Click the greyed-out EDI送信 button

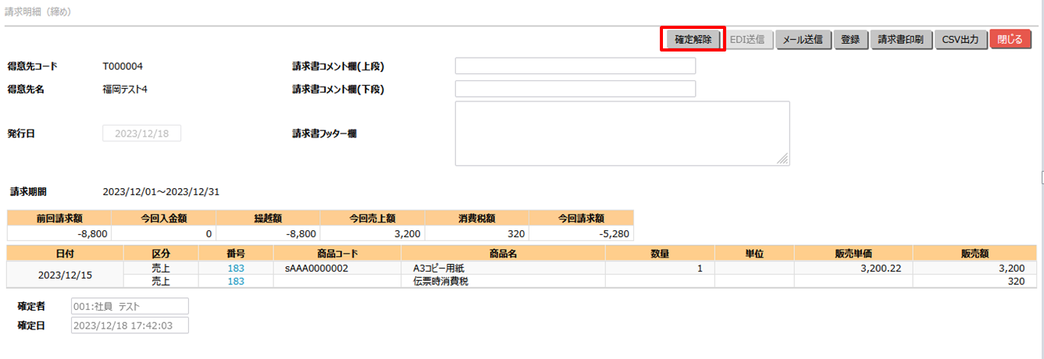click(x=746, y=40)
